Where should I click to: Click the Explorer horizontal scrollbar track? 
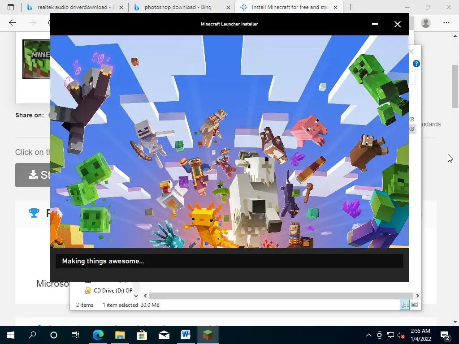click(281, 296)
